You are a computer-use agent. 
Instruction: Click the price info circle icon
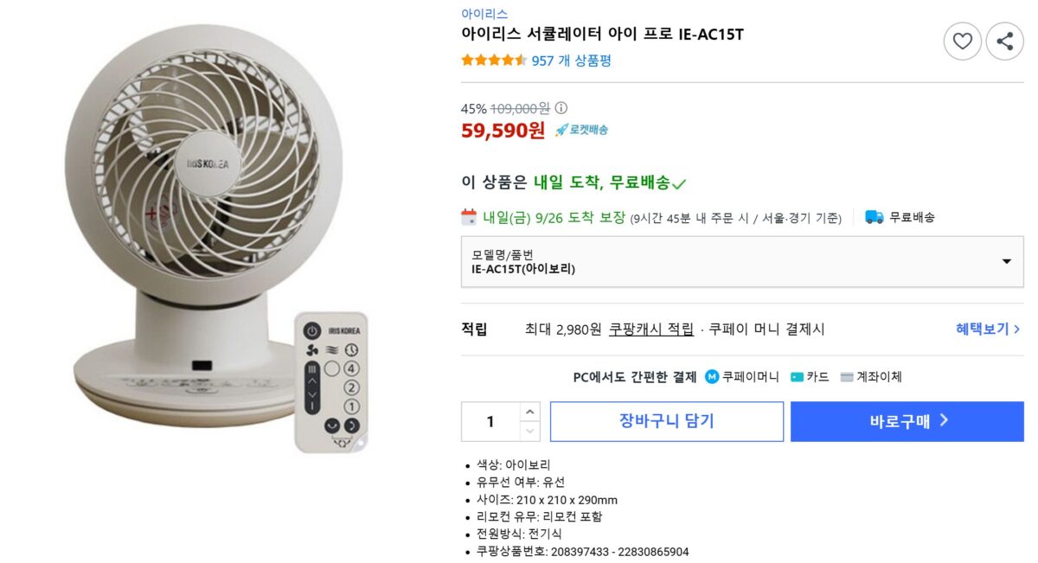point(561,108)
